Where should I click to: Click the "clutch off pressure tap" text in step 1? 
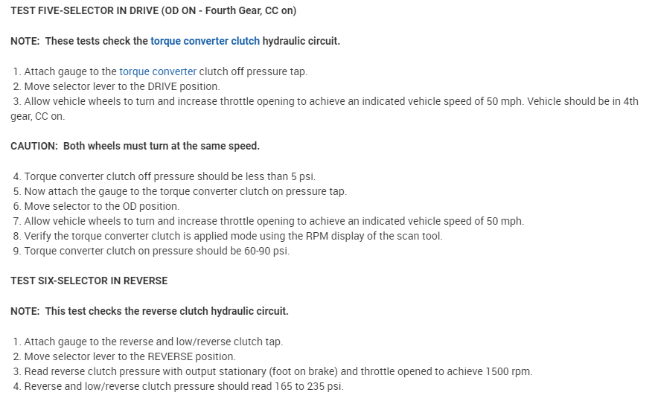(x=253, y=71)
